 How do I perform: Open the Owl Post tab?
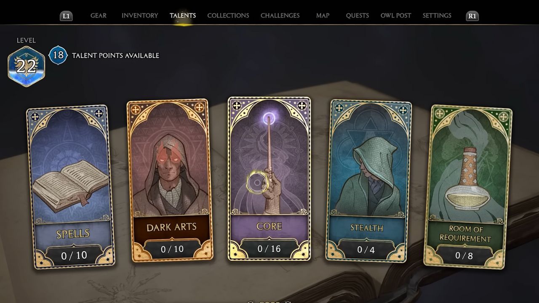click(x=396, y=16)
